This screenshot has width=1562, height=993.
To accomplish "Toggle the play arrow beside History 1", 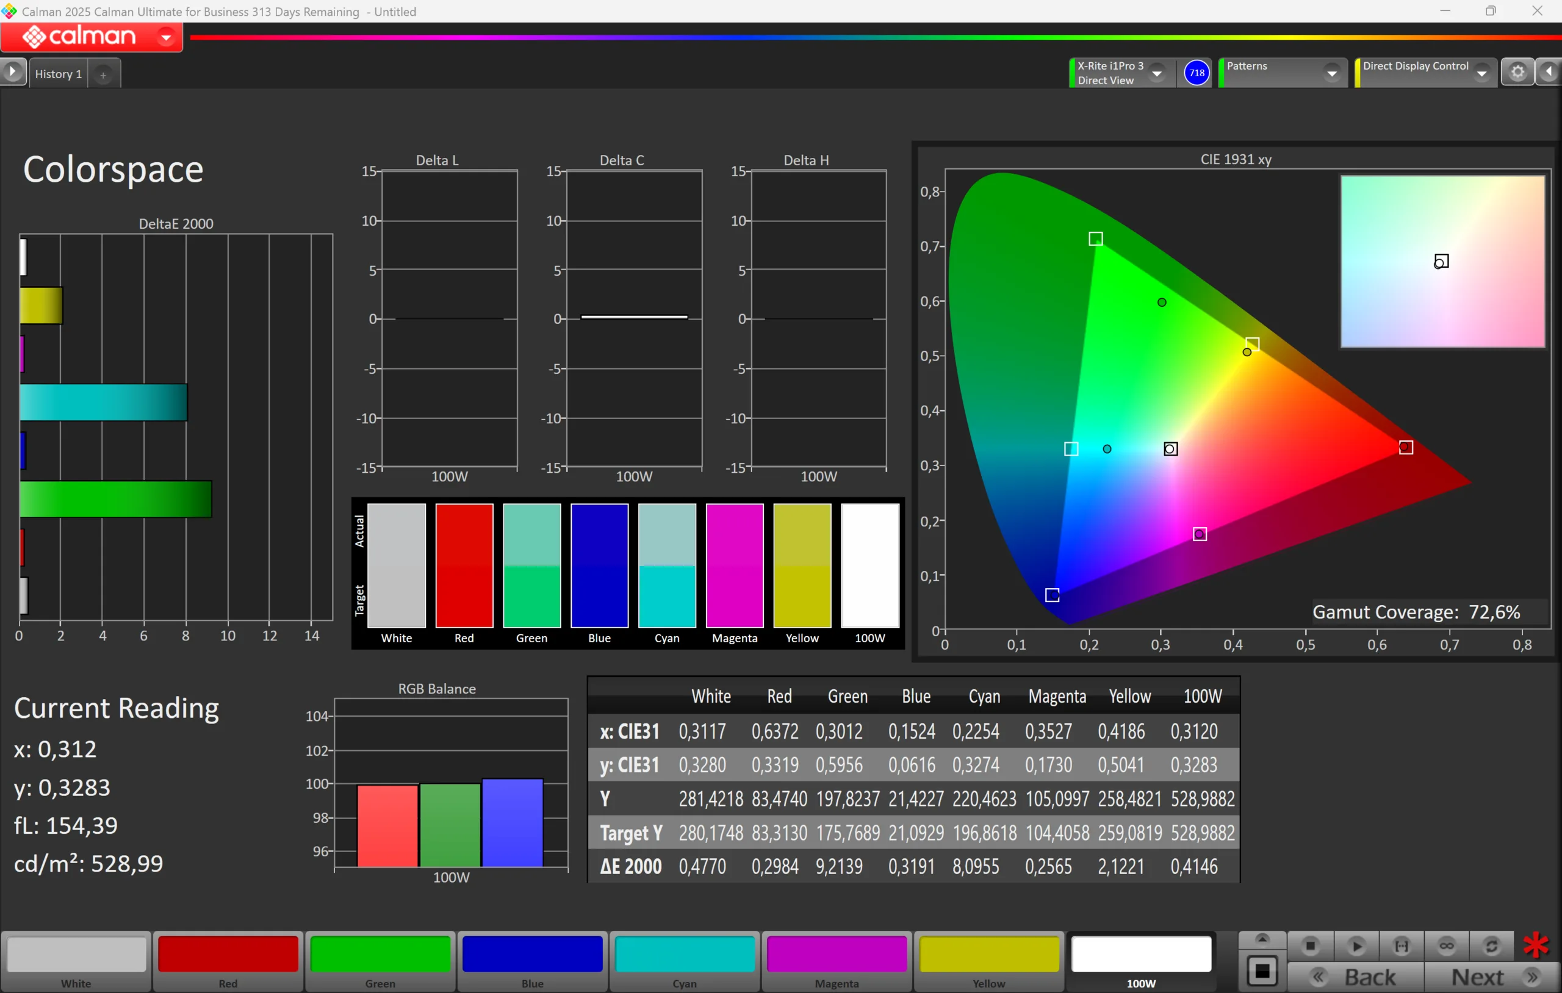I will pyautogui.click(x=12, y=72).
